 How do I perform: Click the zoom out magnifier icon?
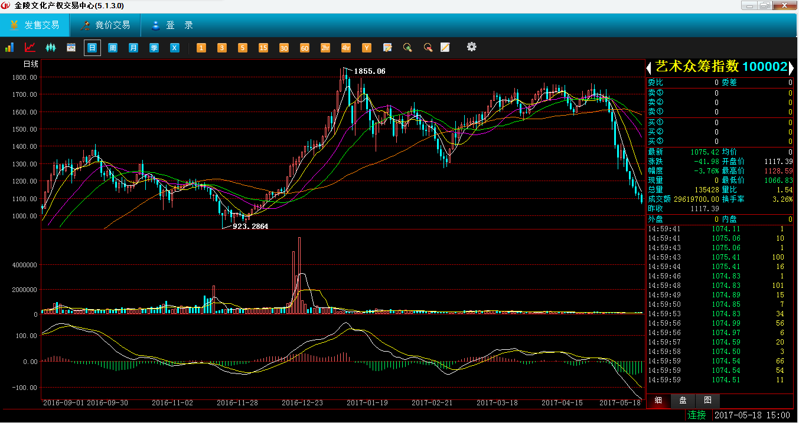tap(428, 47)
